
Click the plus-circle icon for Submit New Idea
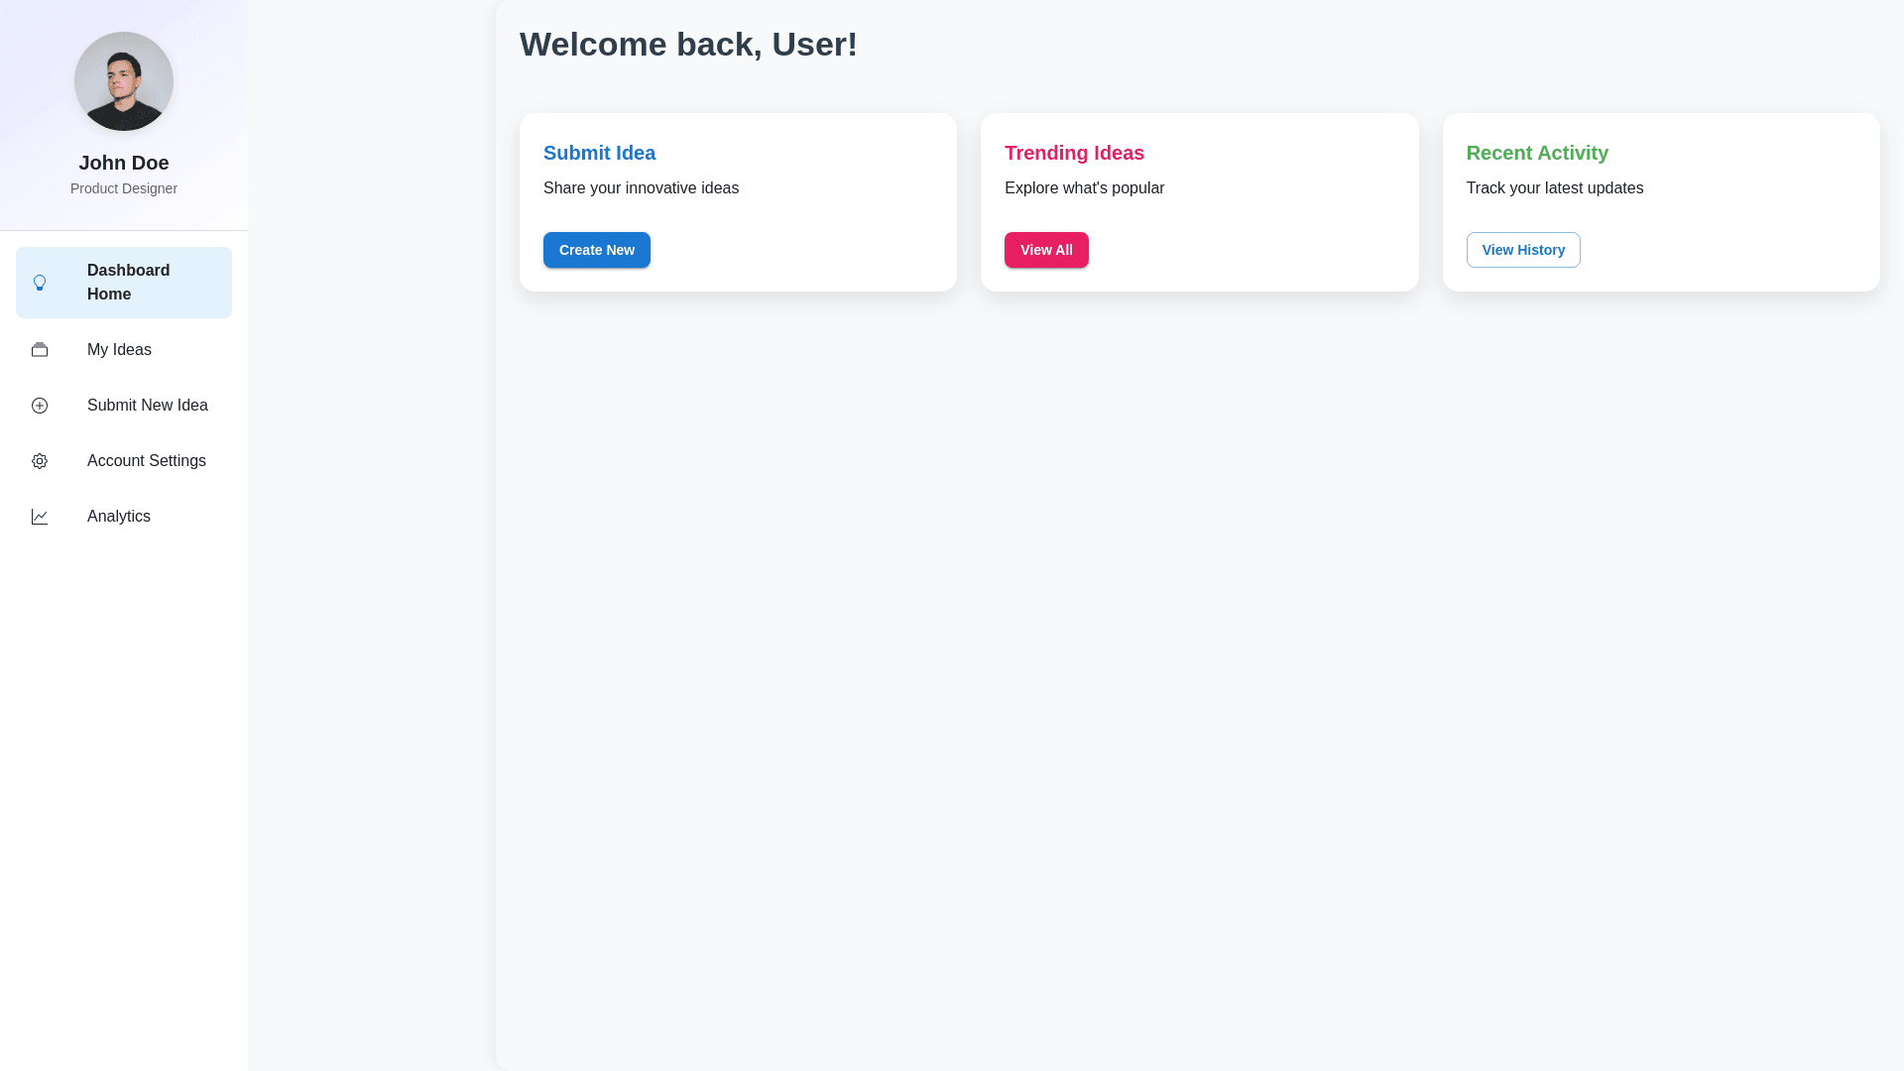pyautogui.click(x=40, y=406)
